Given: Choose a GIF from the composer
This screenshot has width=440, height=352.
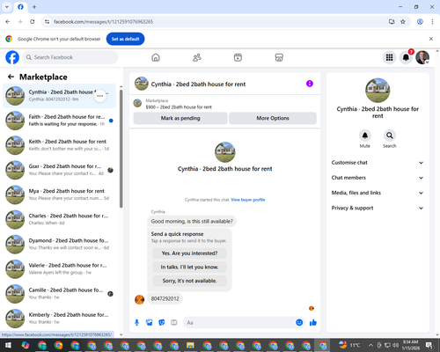Looking at the screenshot, I should pyautogui.click(x=174, y=323).
